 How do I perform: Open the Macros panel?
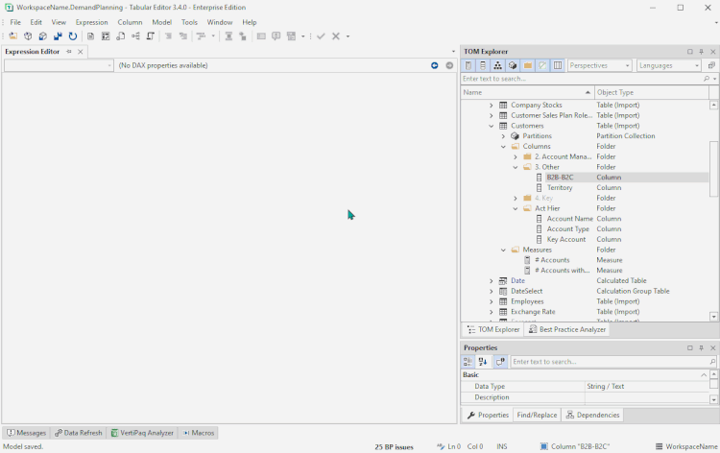[199, 433]
